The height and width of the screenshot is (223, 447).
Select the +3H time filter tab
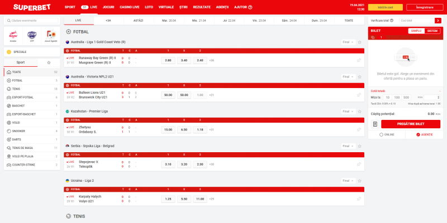(x=108, y=21)
